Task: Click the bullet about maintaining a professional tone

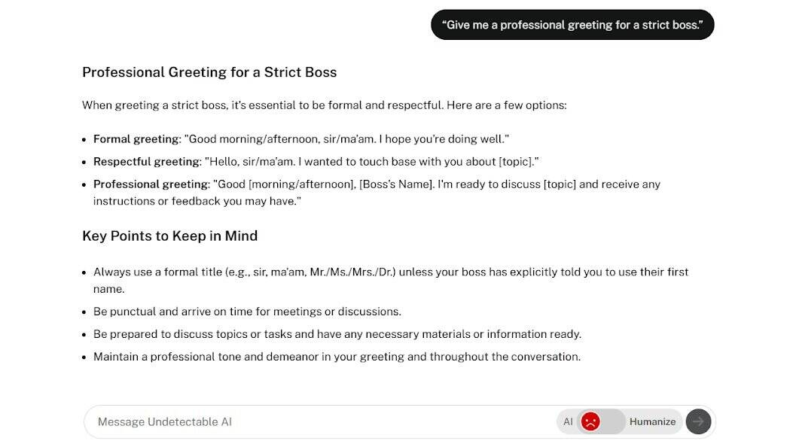Action: point(337,357)
